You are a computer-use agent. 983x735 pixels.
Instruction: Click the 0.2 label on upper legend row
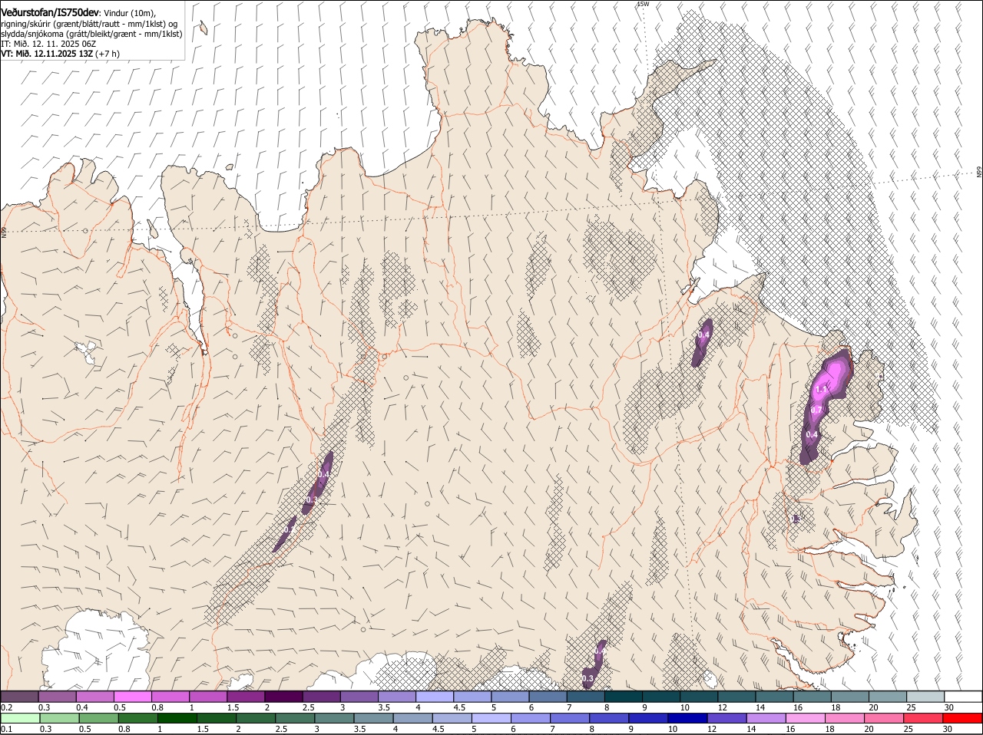[x=6, y=707]
